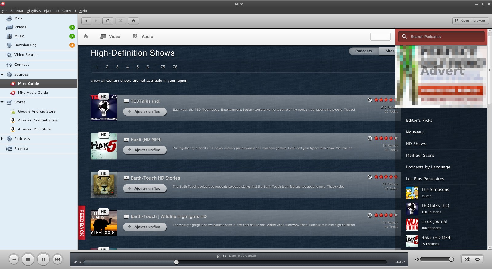The image size is (492, 269).
Task: Open the Playlists section
Action: click(39, 148)
